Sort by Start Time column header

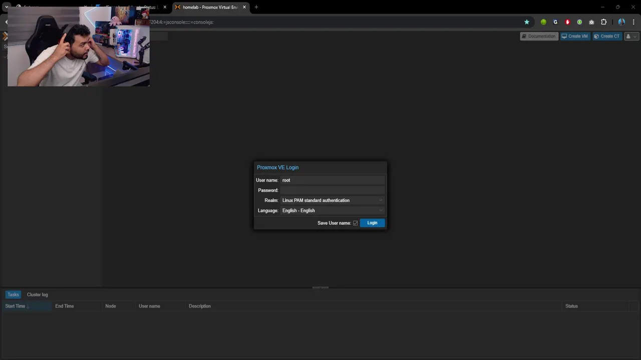tap(26, 306)
